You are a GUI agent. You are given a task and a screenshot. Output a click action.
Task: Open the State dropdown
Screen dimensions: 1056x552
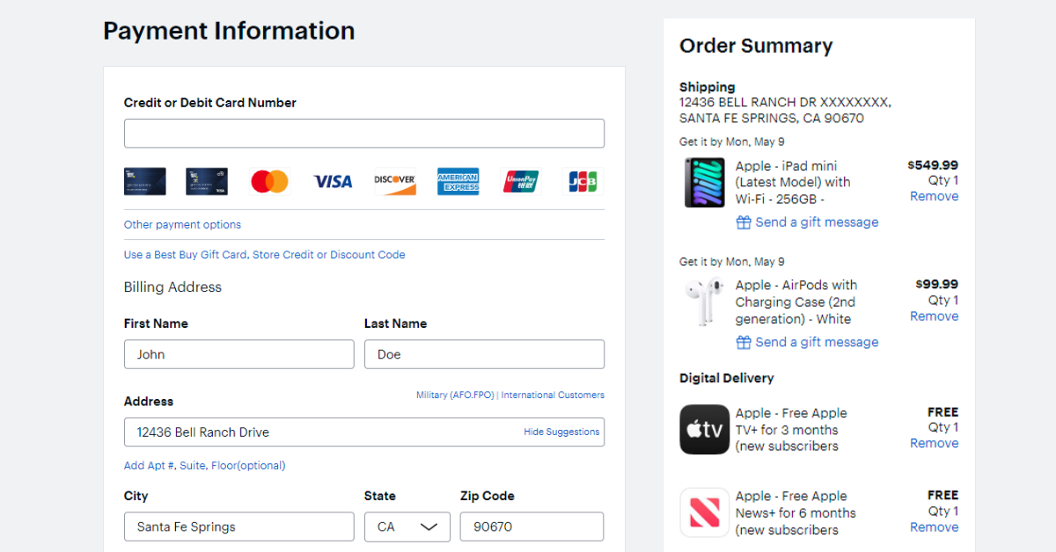point(407,527)
